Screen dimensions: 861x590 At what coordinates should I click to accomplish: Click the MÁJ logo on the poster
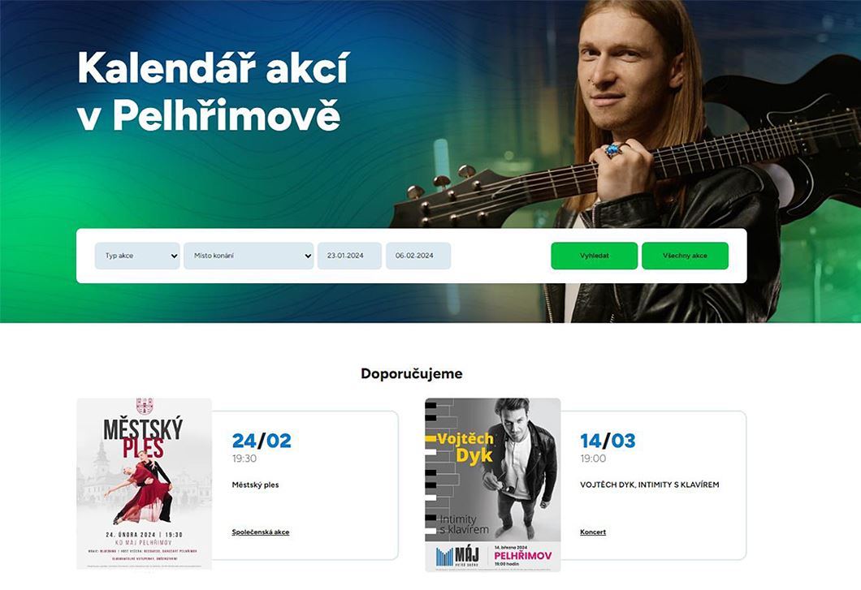[x=458, y=556]
